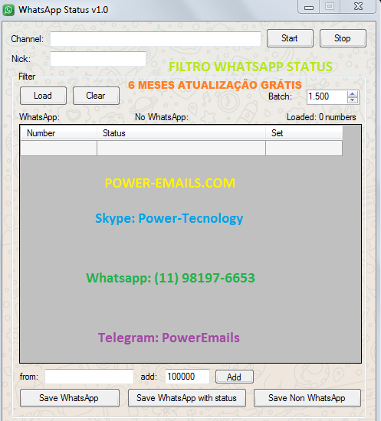Select the 'add' field showing 100000
The image size is (381, 421).
(187, 377)
